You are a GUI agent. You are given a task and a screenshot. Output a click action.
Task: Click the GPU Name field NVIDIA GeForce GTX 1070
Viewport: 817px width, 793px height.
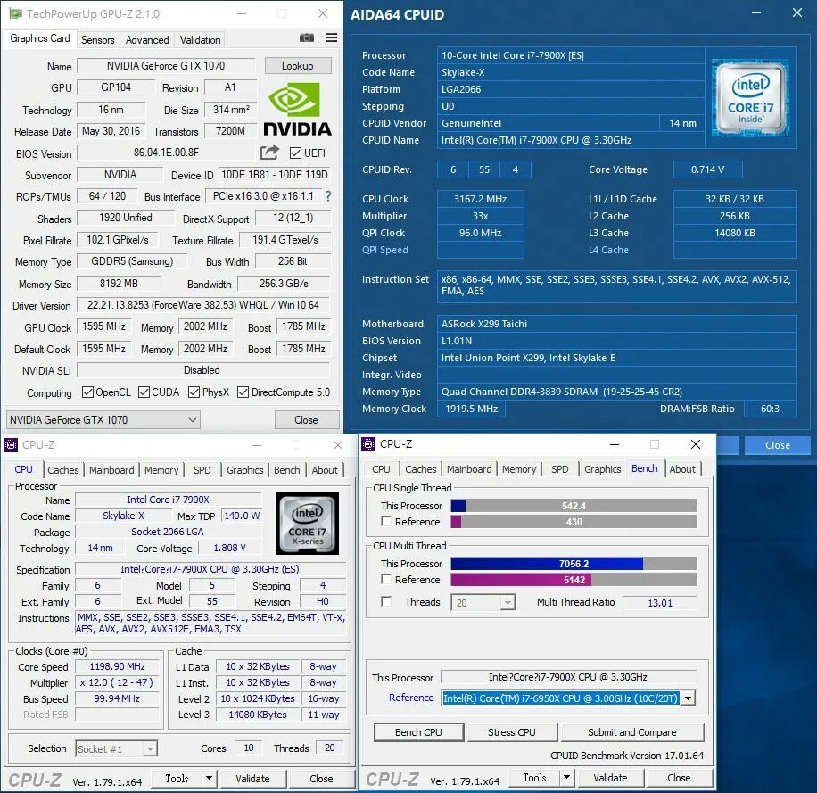click(x=166, y=66)
